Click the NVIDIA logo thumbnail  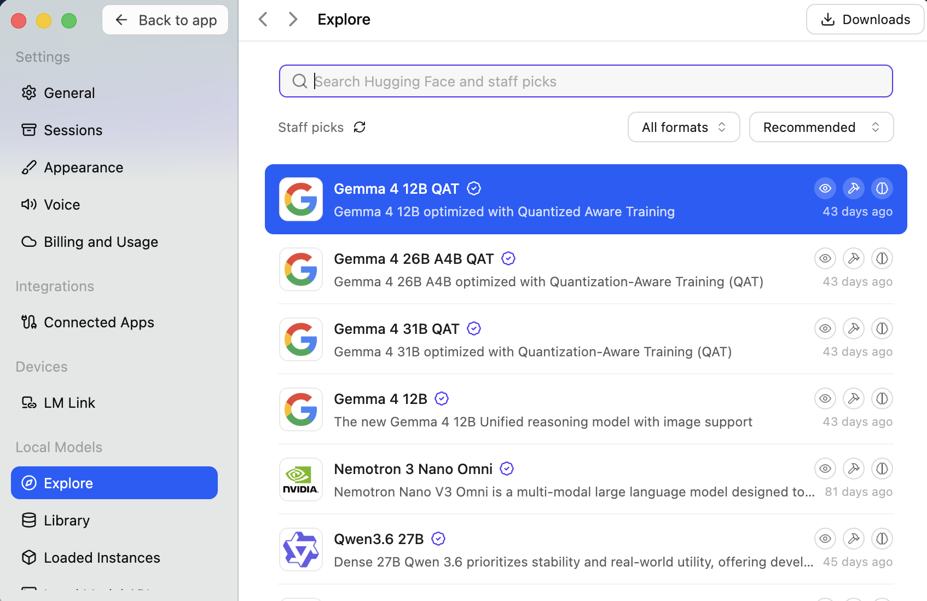pos(301,479)
